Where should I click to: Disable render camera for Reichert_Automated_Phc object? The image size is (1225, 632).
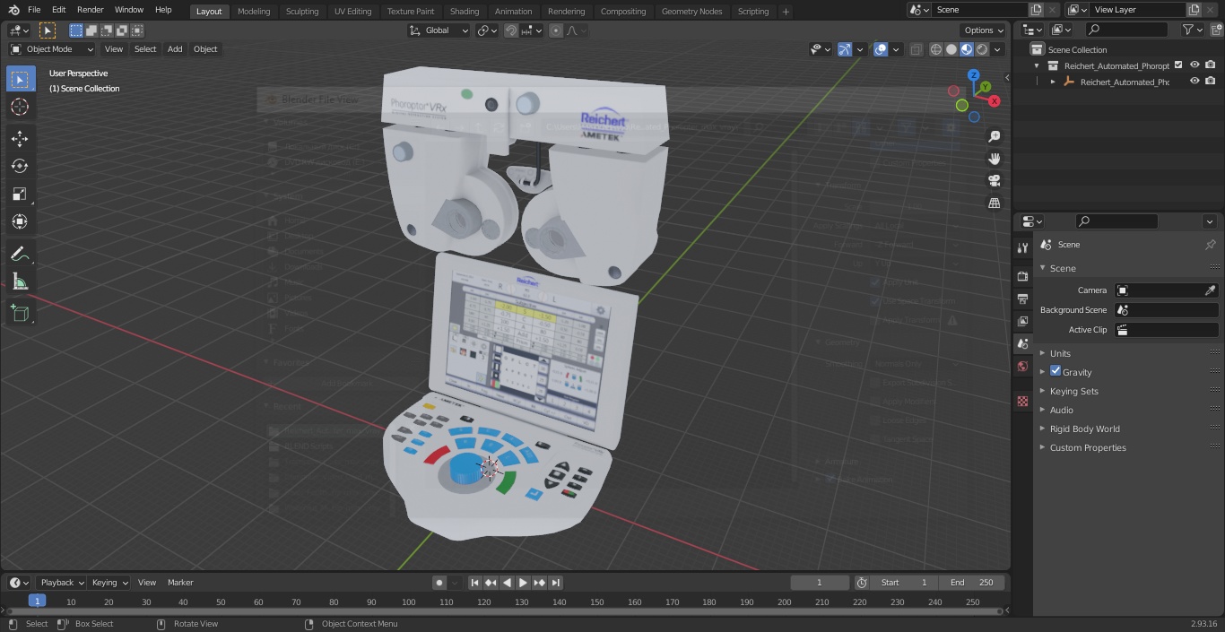point(1211,82)
